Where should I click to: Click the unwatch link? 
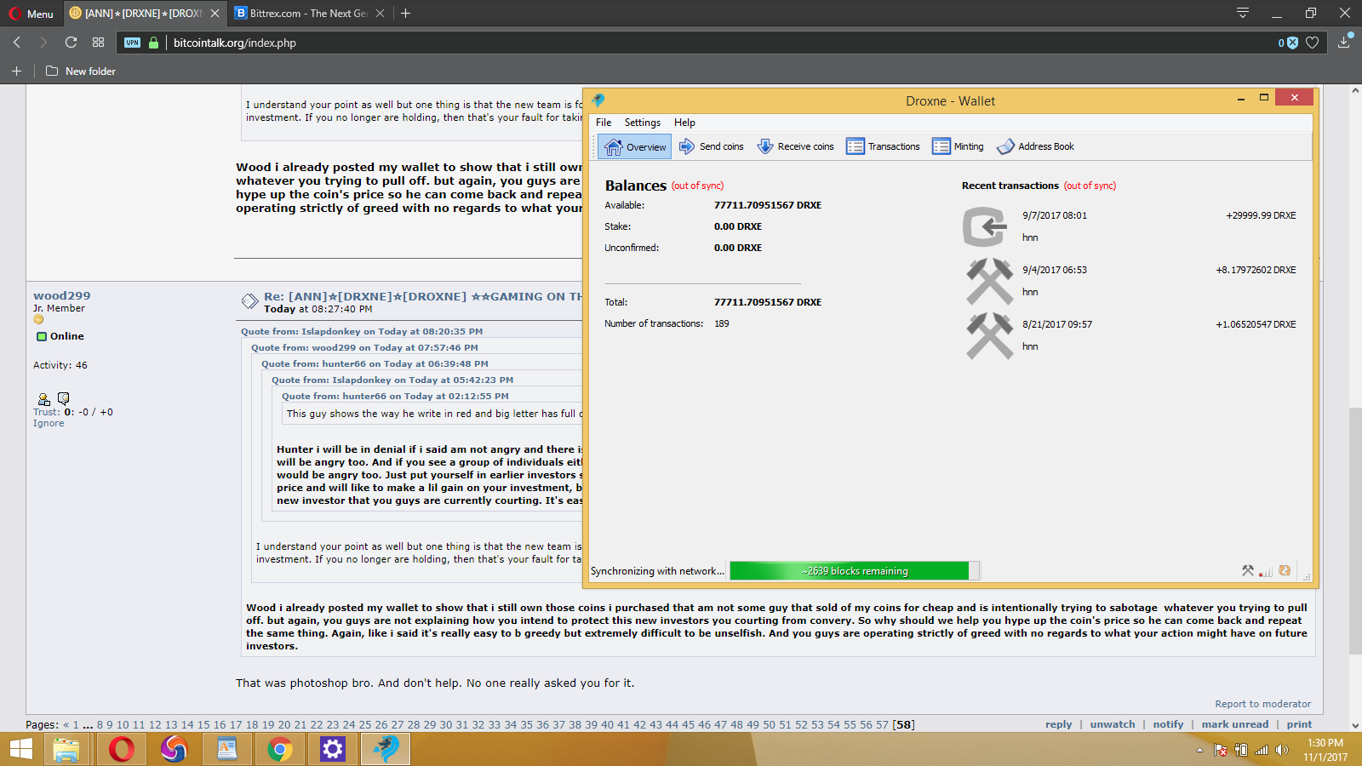1113,724
